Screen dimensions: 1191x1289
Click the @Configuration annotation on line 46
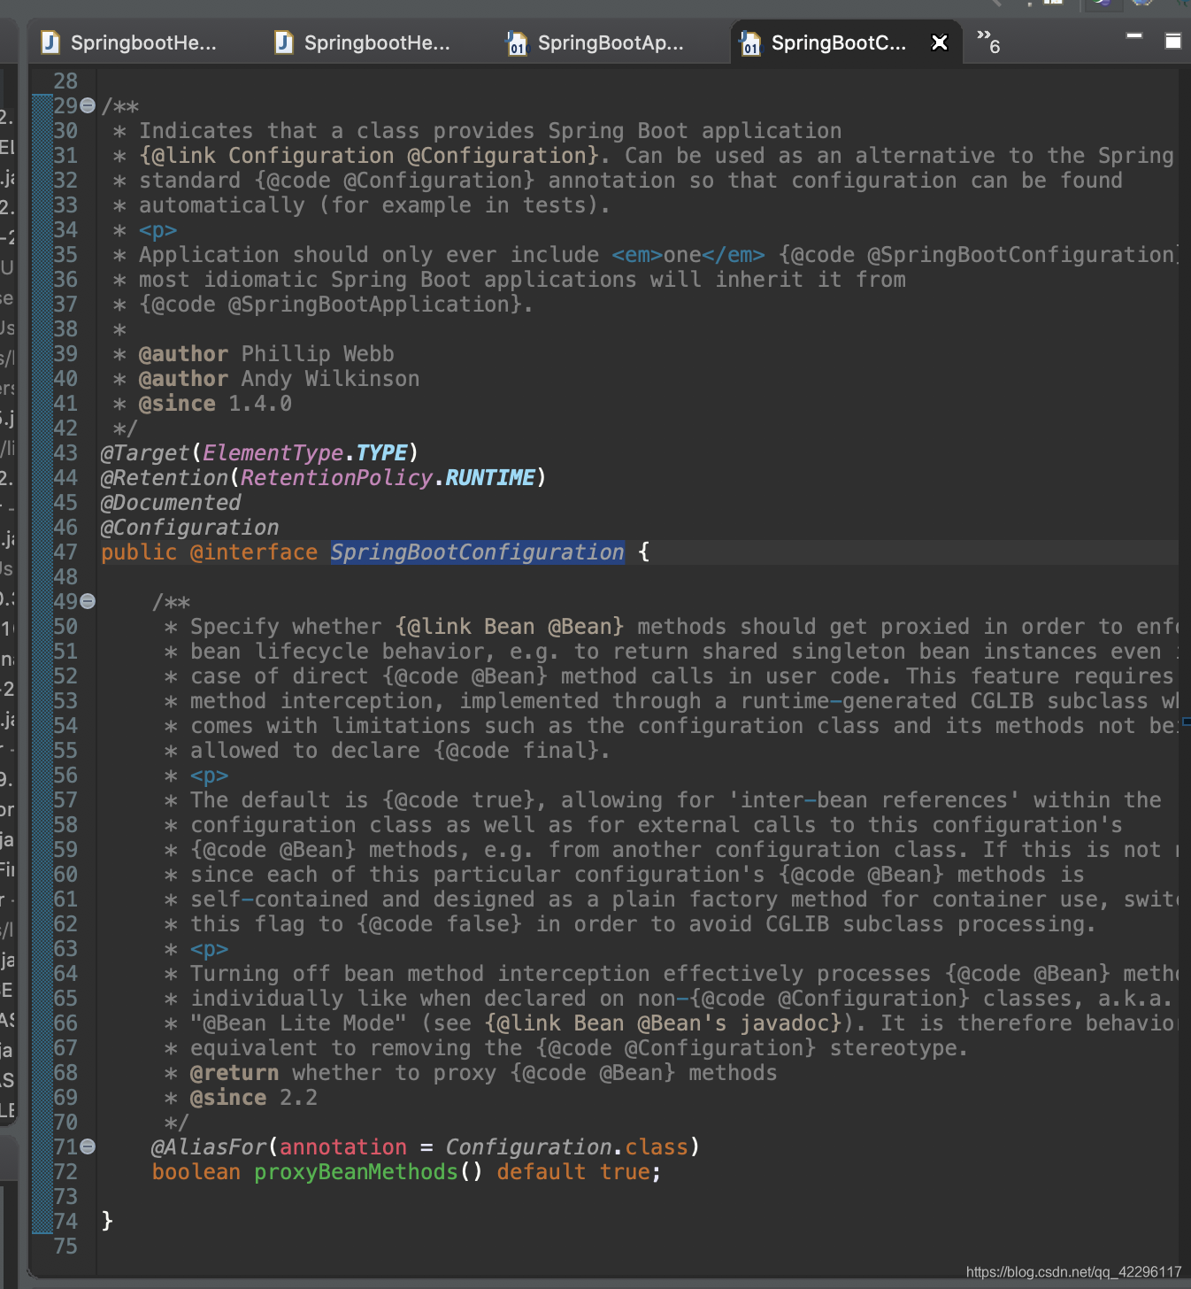(x=189, y=528)
